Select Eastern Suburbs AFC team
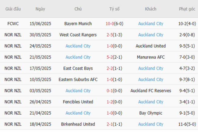 tap(78, 80)
